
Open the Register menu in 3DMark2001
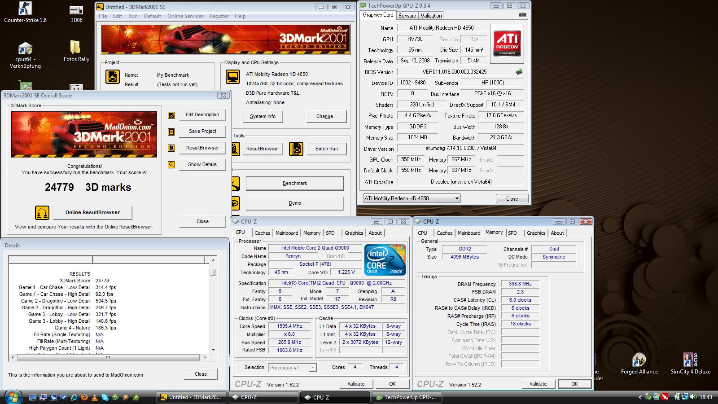coord(219,16)
